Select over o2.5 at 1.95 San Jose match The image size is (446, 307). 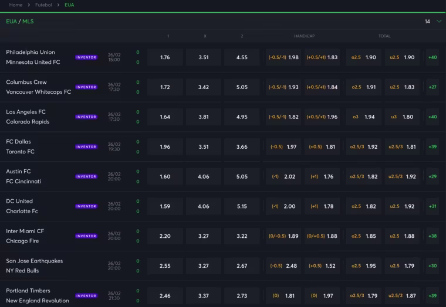click(x=364, y=266)
